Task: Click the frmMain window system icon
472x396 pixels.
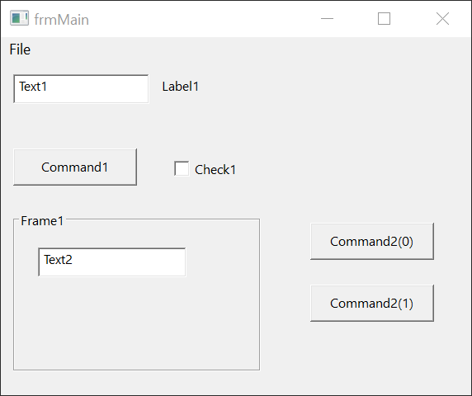Action: pos(19,18)
